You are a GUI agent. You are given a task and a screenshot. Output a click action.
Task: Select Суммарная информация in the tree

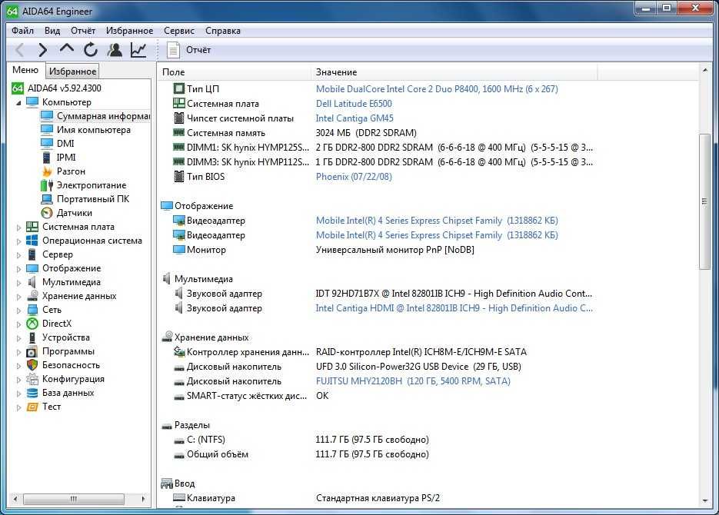[x=103, y=116]
